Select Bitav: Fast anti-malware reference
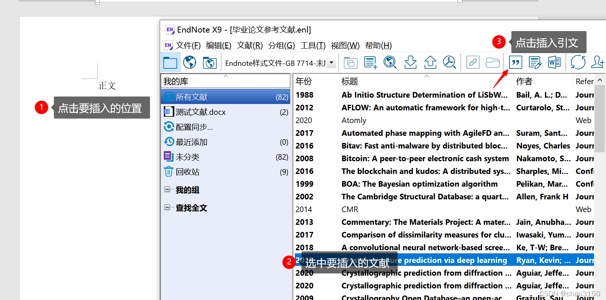Screen dimensions: 606x300 [x=444, y=146]
